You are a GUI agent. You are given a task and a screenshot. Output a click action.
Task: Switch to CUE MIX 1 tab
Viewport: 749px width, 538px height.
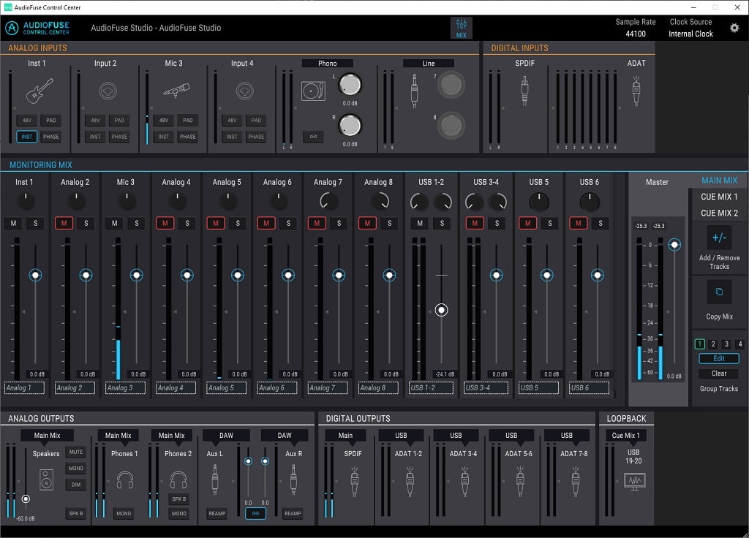tap(719, 197)
